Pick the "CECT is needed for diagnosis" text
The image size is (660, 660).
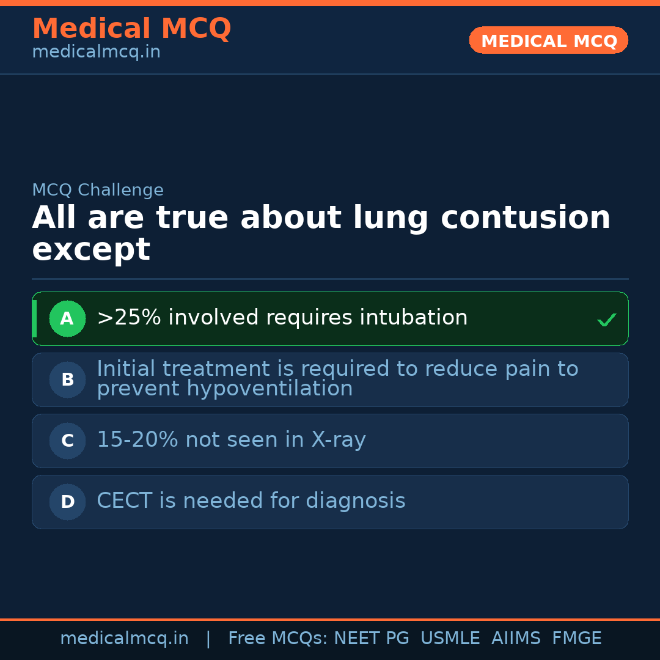251,501
